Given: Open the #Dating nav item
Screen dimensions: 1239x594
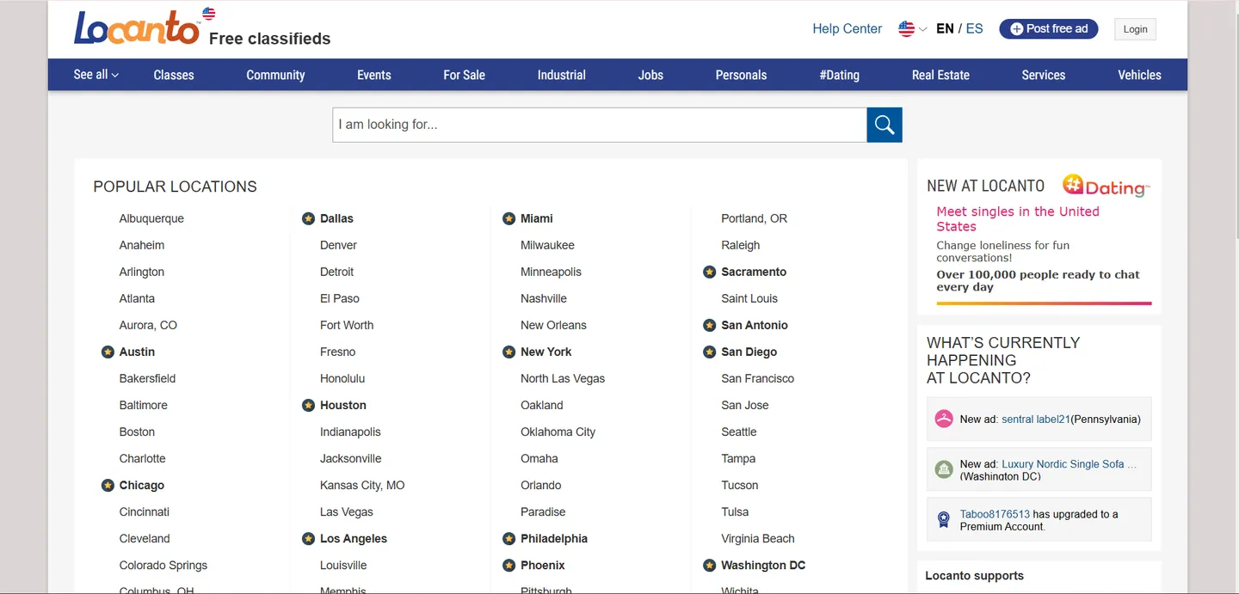Looking at the screenshot, I should coord(840,75).
